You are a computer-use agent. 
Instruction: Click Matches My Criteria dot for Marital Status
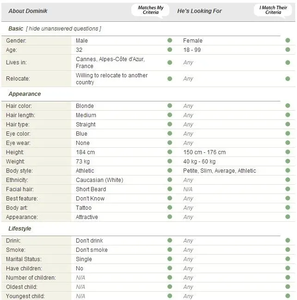170,259
